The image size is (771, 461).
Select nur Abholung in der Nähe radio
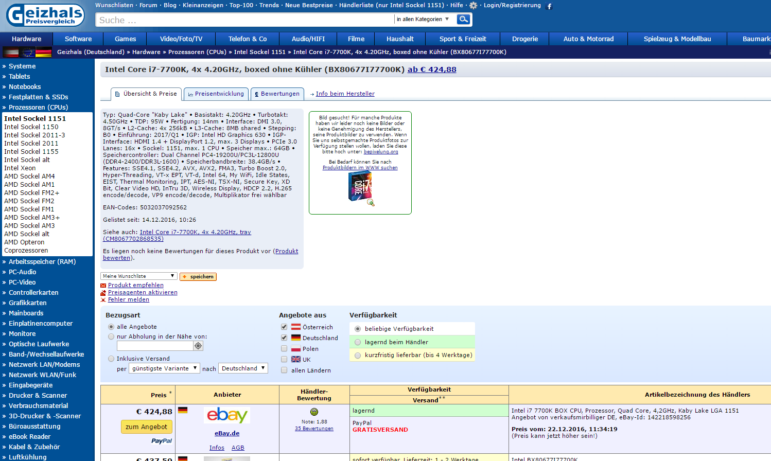111,336
